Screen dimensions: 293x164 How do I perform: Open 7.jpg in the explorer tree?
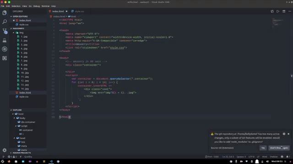[24, 61]
